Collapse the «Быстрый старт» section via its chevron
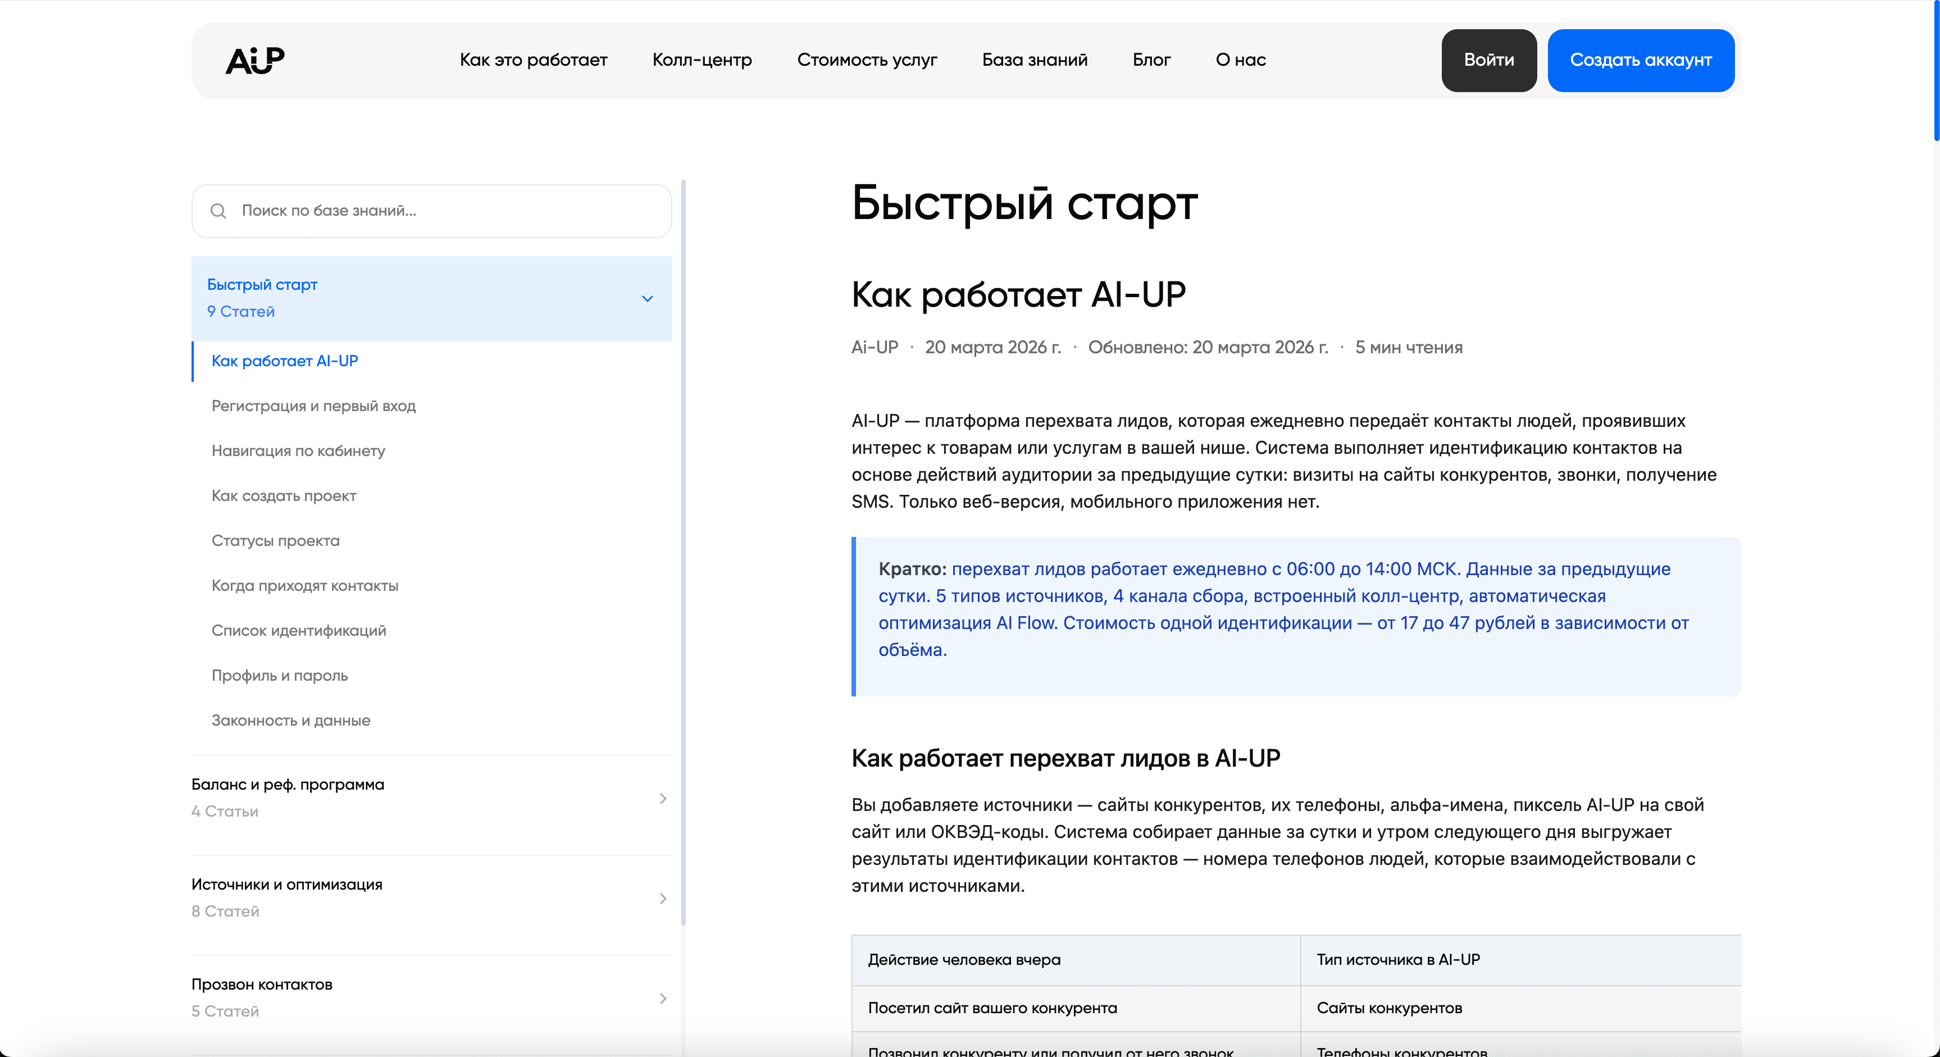Viewport: 1940px width, 1057px height. click(647, 299)
